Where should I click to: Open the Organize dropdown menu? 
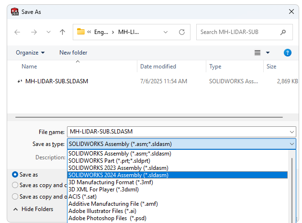tap(30, 53)
